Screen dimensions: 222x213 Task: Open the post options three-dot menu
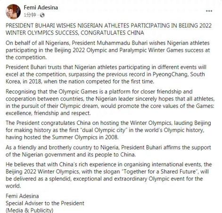tap(209, 11)
